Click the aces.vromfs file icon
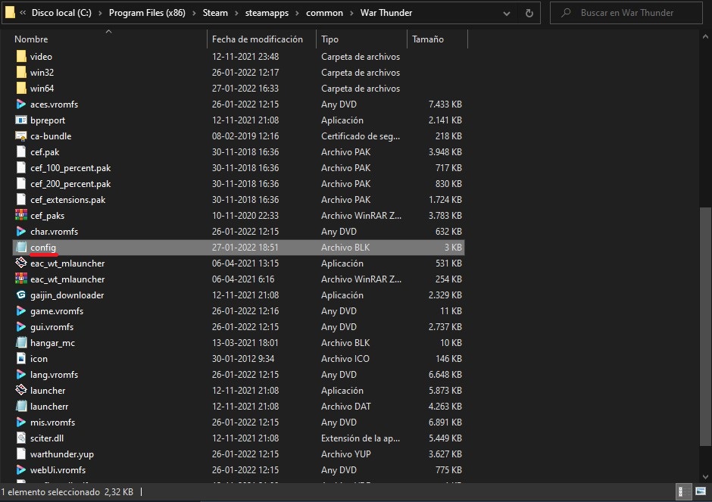This screenshot has height=502, width=712. click(21, 104)
